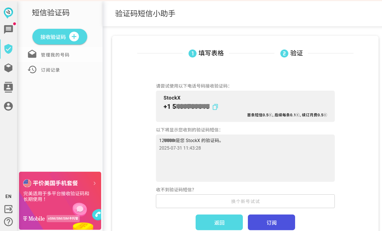Click the logout exit icon

click(x=8, y=209)
